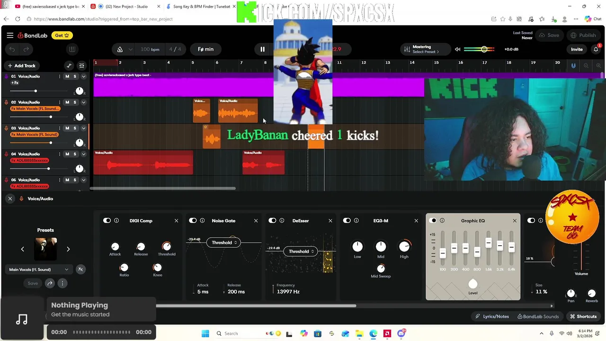Open Noise Gate info icon
This screenshot has width=606, height=341.
click(202, 221)
